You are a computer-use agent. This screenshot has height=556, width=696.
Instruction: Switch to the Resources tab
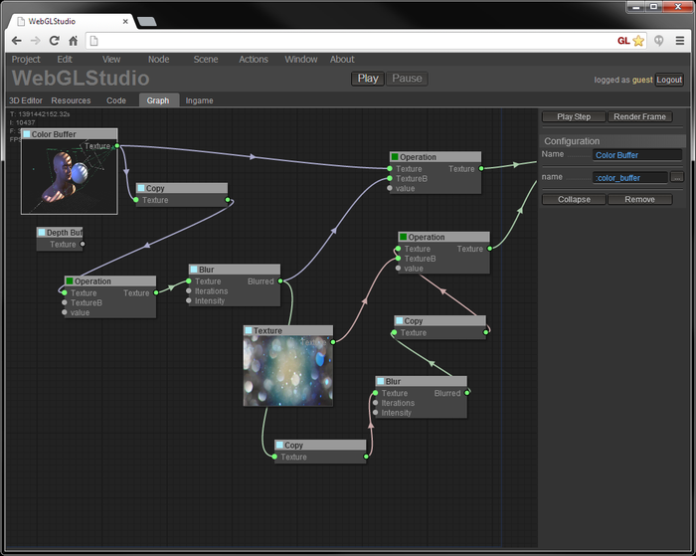[71, 100]
